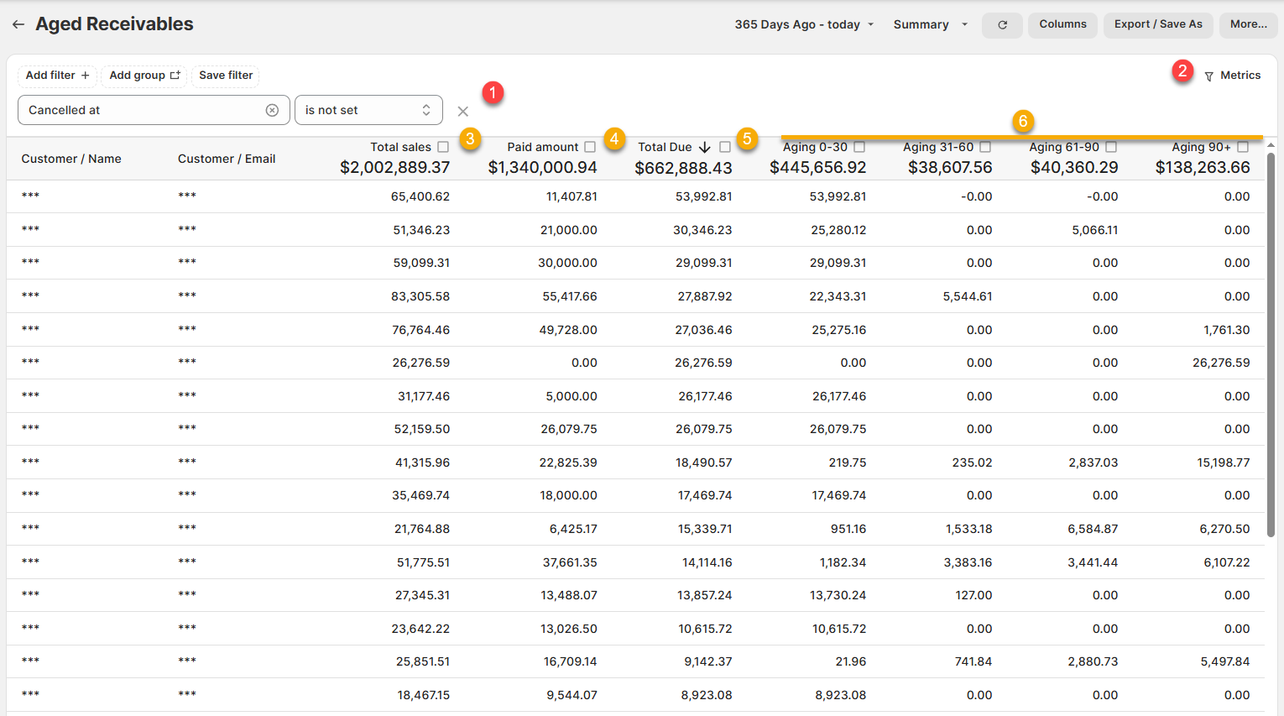Click the Total sales column header
1284x716 pixels.
click(400, 147)
